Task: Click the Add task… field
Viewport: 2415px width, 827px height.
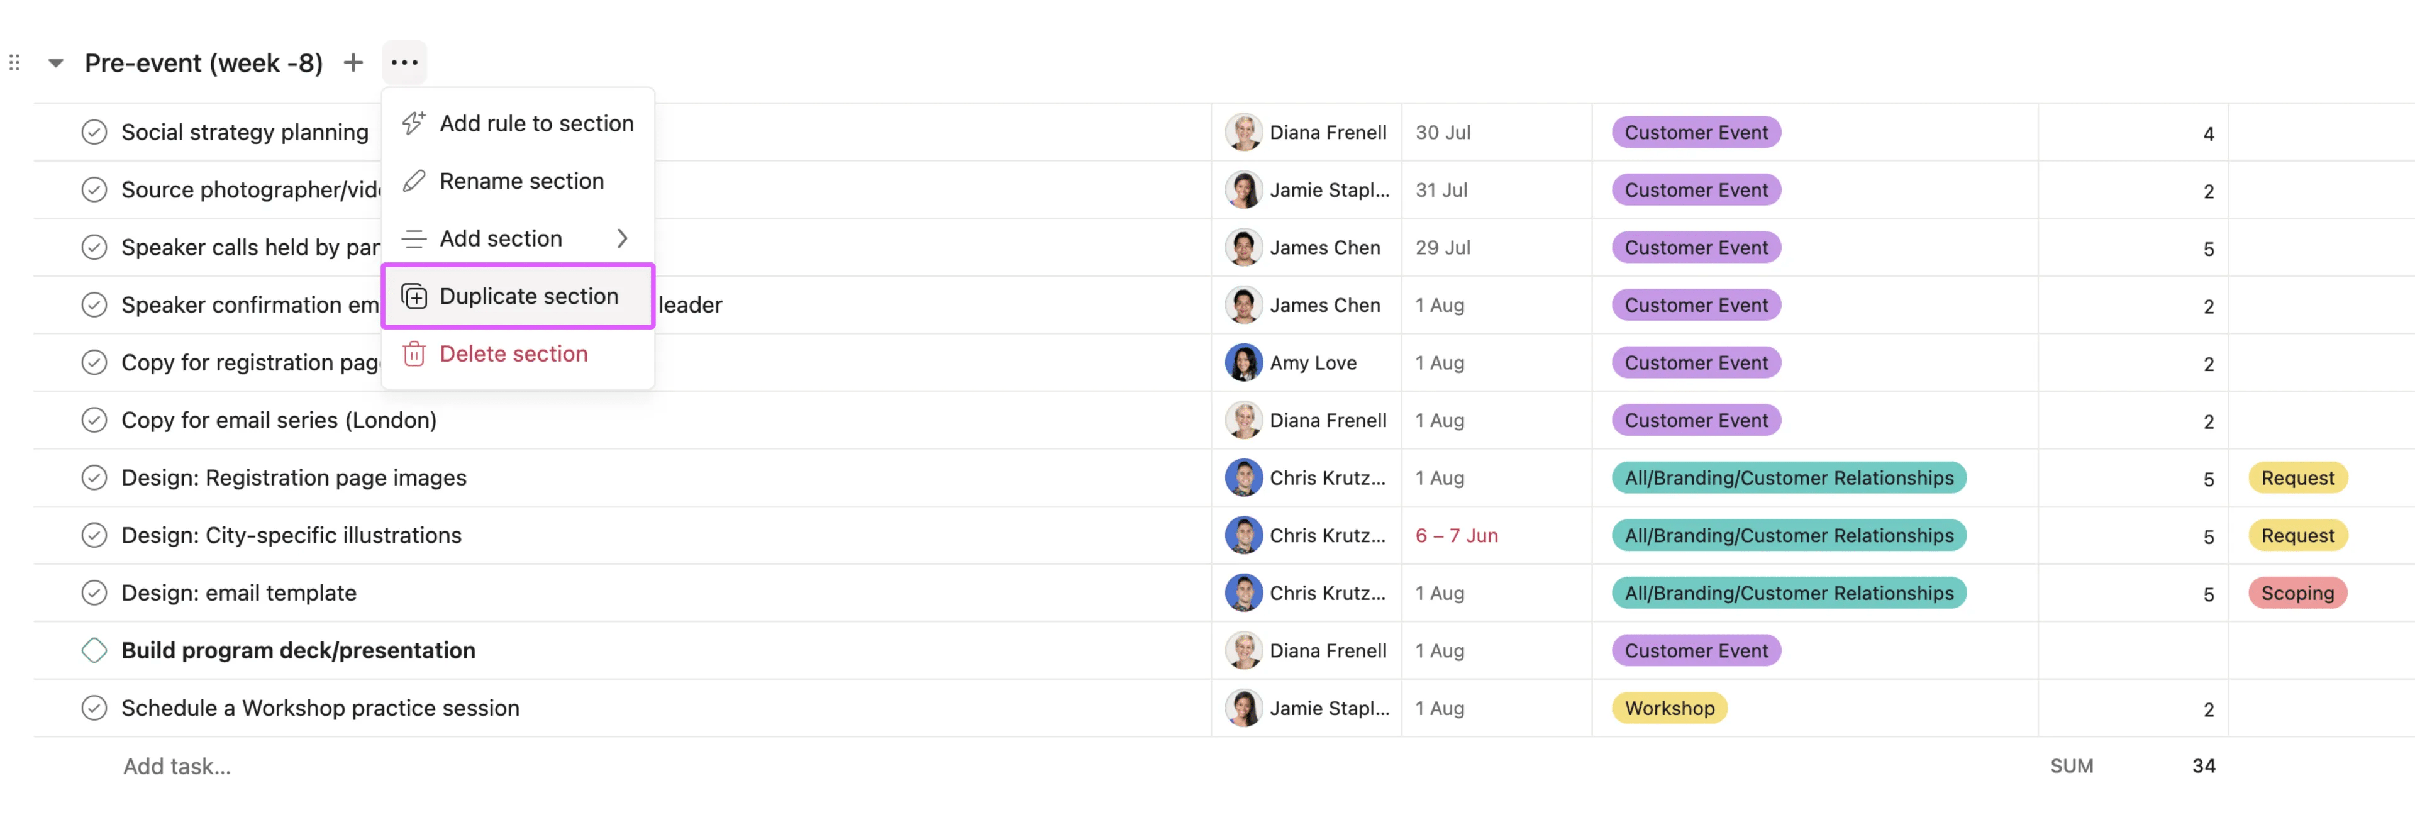Action: pos(177,766)
